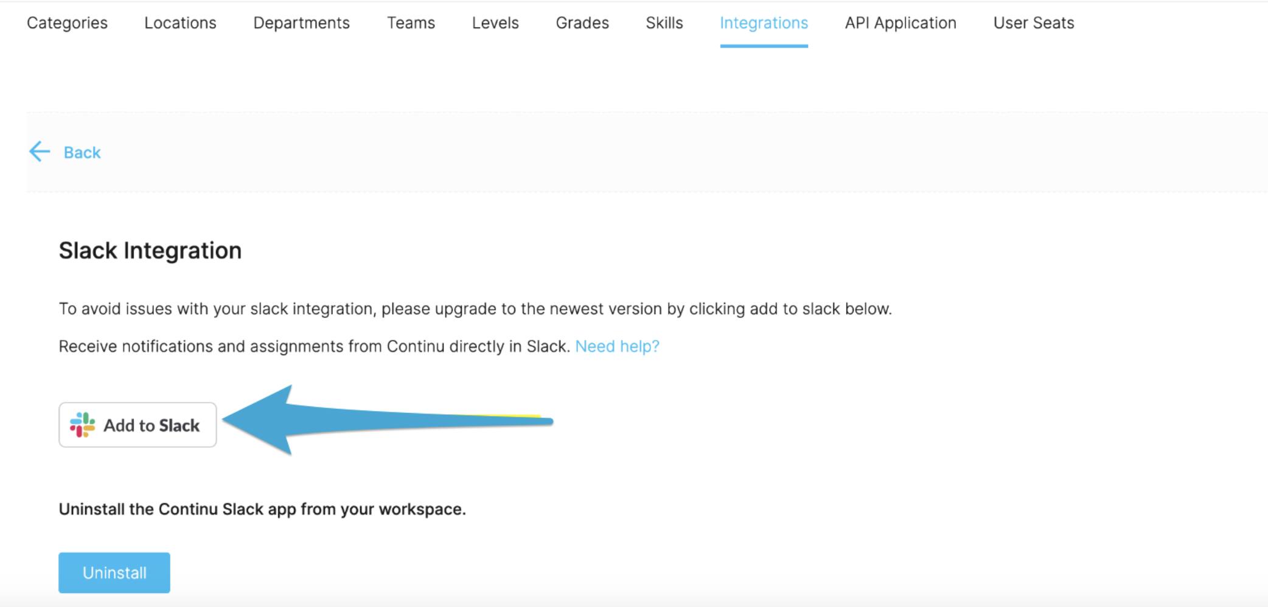Open the Grades tab
This screenshot has width=1268, height=607.
click(582, 23)
